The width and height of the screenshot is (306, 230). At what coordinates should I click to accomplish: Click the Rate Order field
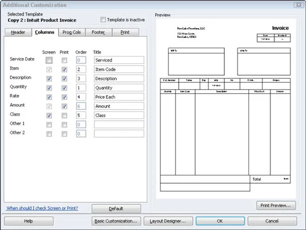pyautogui.click(x=81, y=97)
